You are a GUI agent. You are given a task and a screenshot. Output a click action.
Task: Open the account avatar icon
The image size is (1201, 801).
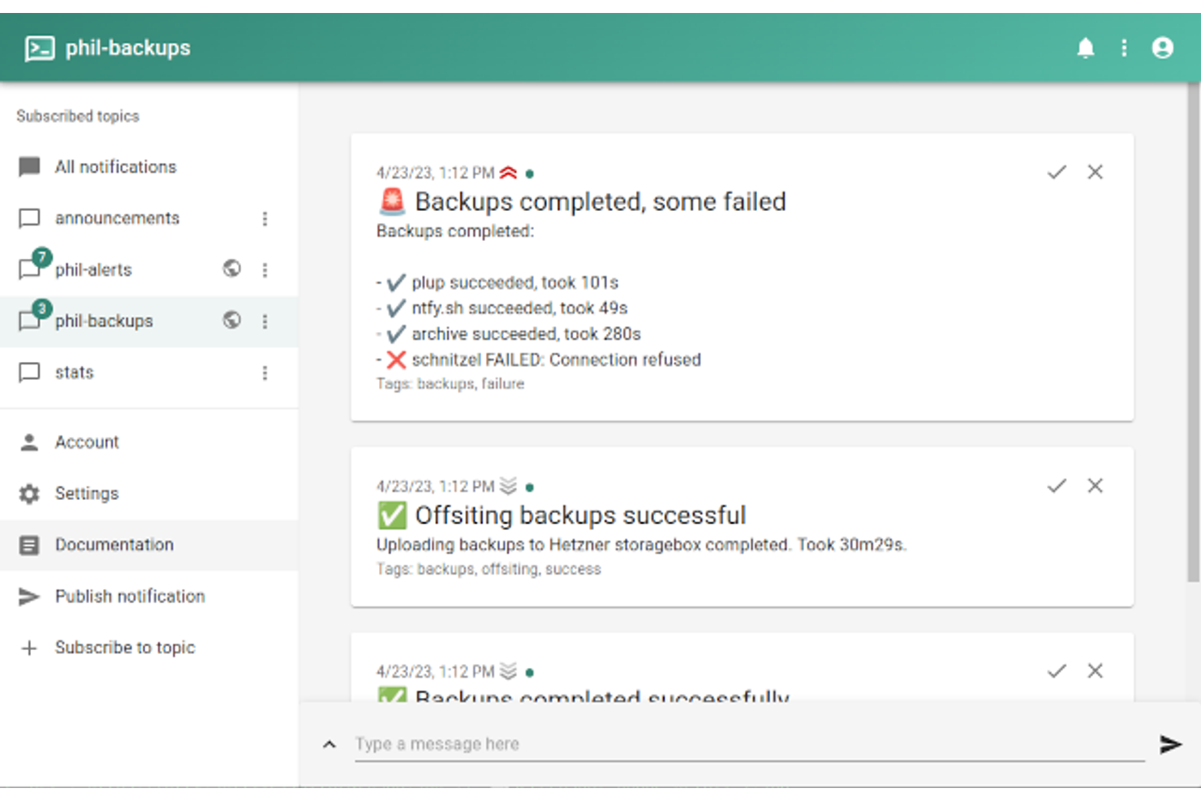(x=1162, y=48)
